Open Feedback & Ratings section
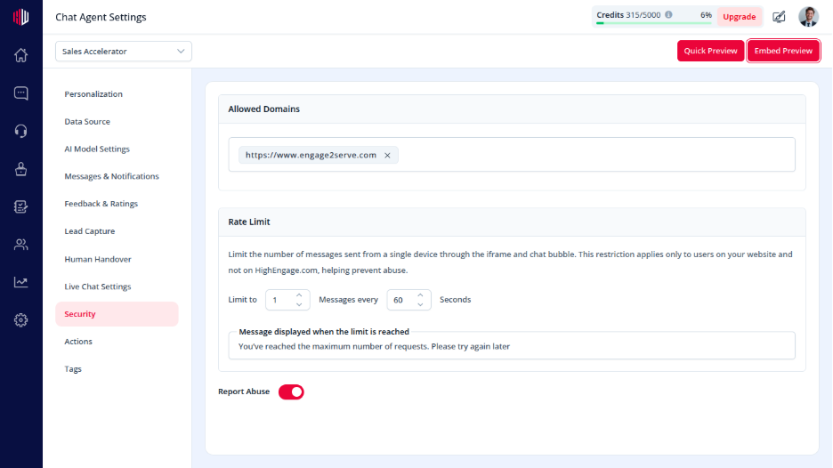Viewport: 833px width, 468px height. (x=101, y=204)
